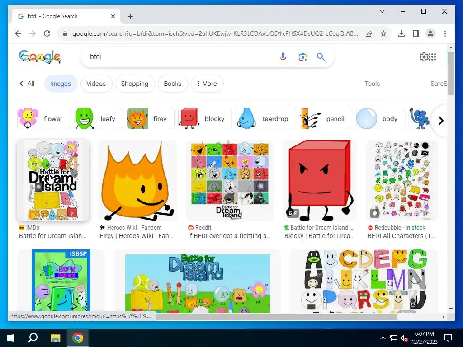Filter images by blocky chip
This screenshot has height=347, width=463.
(205, 119)
